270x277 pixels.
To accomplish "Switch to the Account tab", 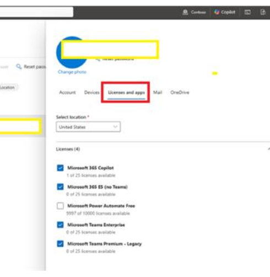I will click(67, 92).
